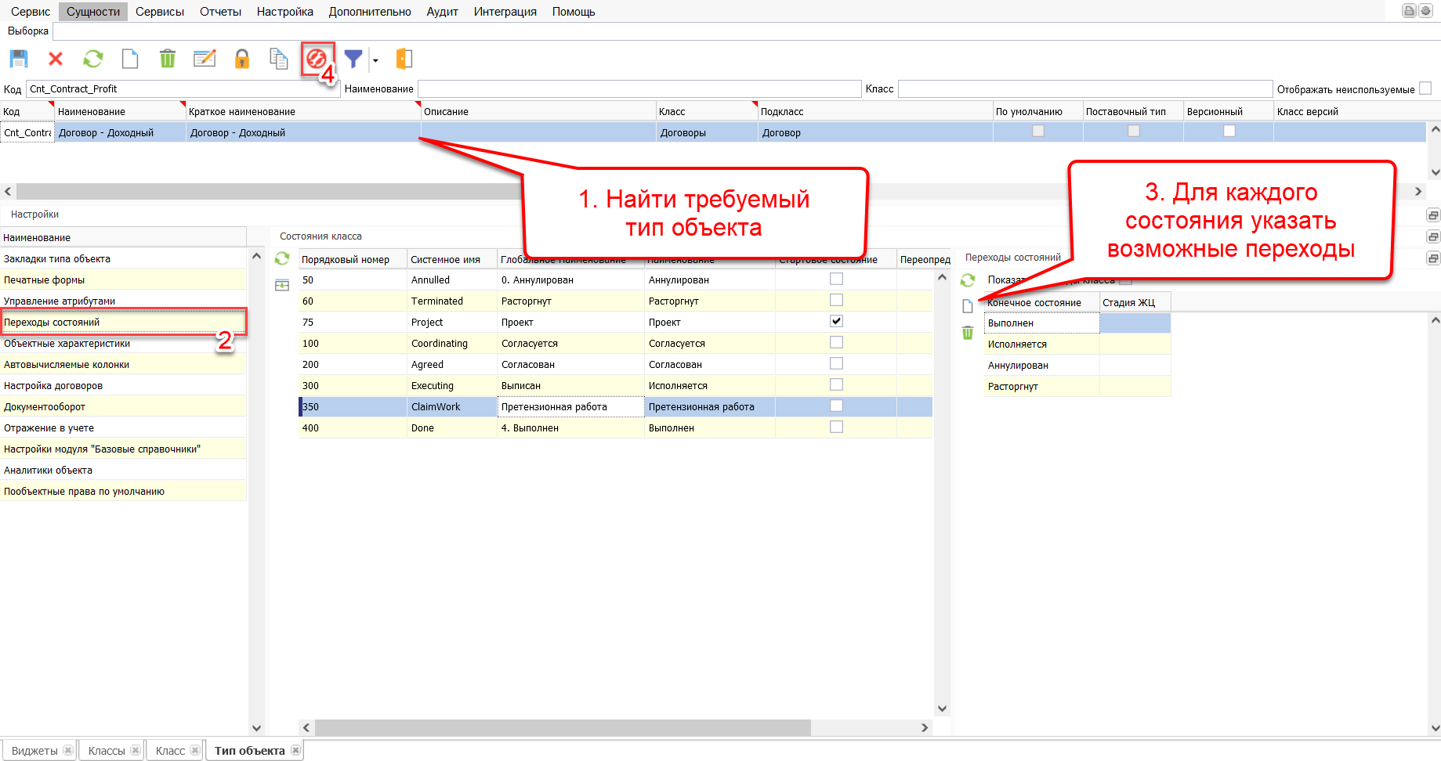The image size is (1441, 761).
Task: Switch to the Классы tab
Action: click(x=107, y=751)
